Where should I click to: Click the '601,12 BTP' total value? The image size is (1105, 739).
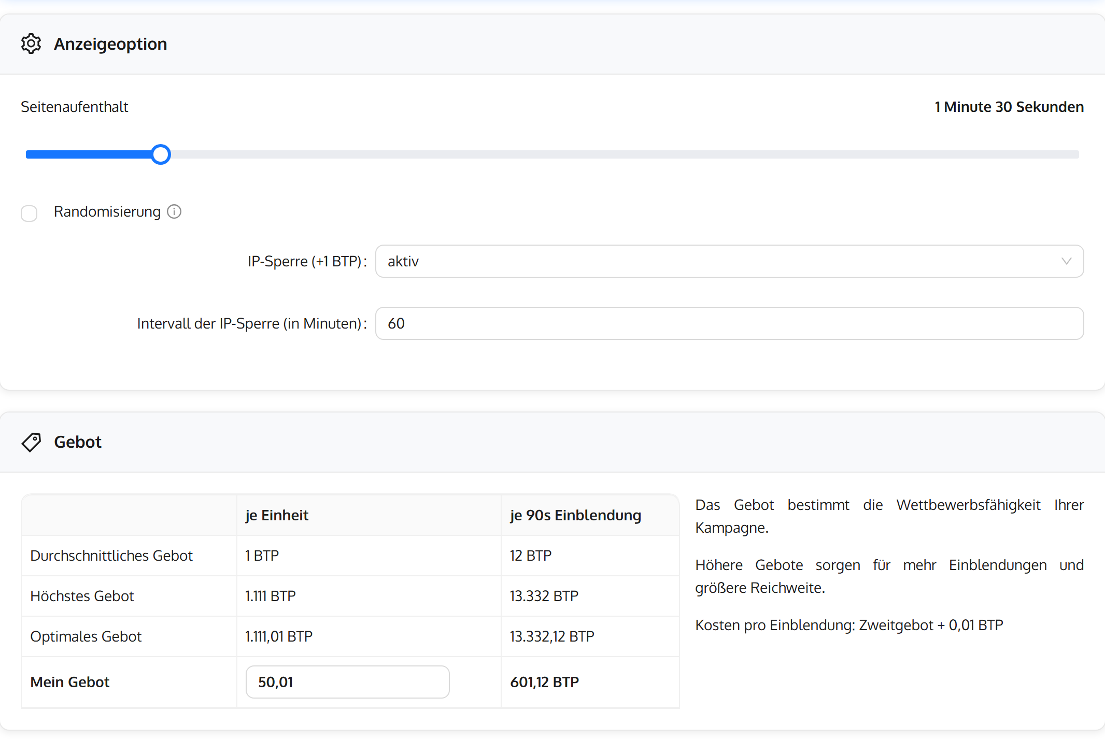point(545,682)
